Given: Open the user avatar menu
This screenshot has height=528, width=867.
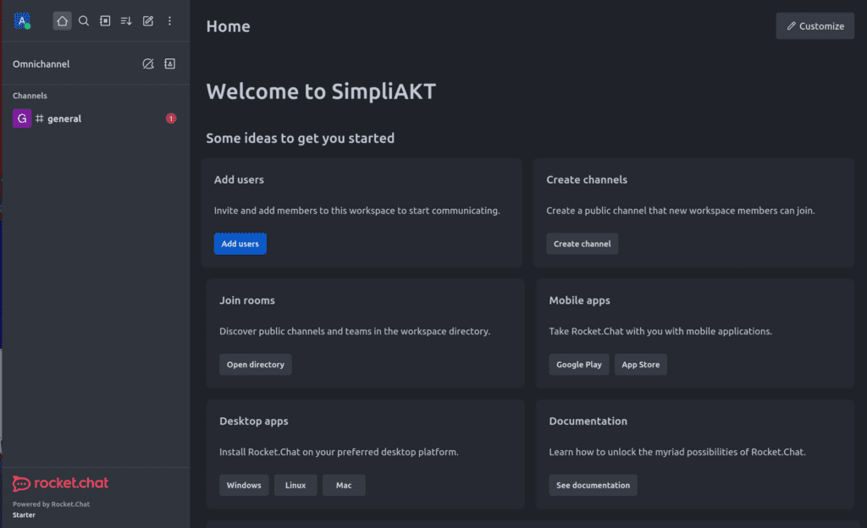Looking at the screenshot, I should tap(22, 21).
